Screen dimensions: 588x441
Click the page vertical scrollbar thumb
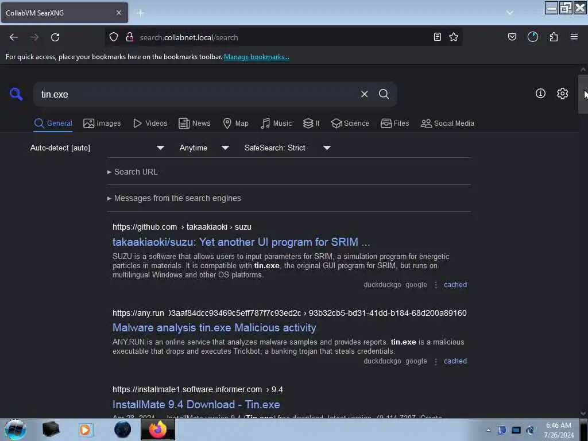coord(583,94)
